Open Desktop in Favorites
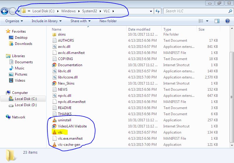Viewport: 234px width, 163px height. (21, 38)
